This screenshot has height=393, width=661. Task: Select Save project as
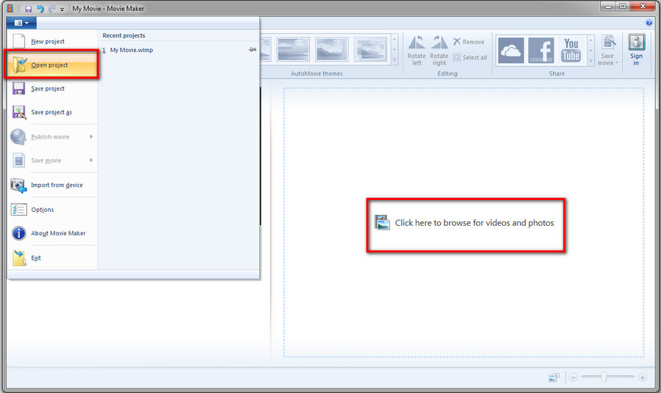click(x=52, y=112)
